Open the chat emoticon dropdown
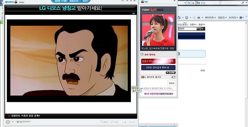Image resolution: width=248 pixels, height=127 pixels. tap(143, 77)
